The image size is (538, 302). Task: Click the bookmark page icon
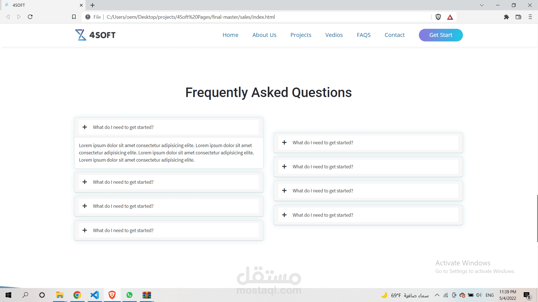74,17
